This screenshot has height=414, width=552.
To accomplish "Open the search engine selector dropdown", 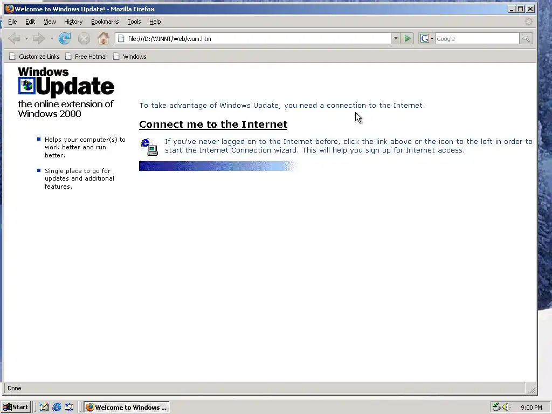I will (x=427, y=38).
